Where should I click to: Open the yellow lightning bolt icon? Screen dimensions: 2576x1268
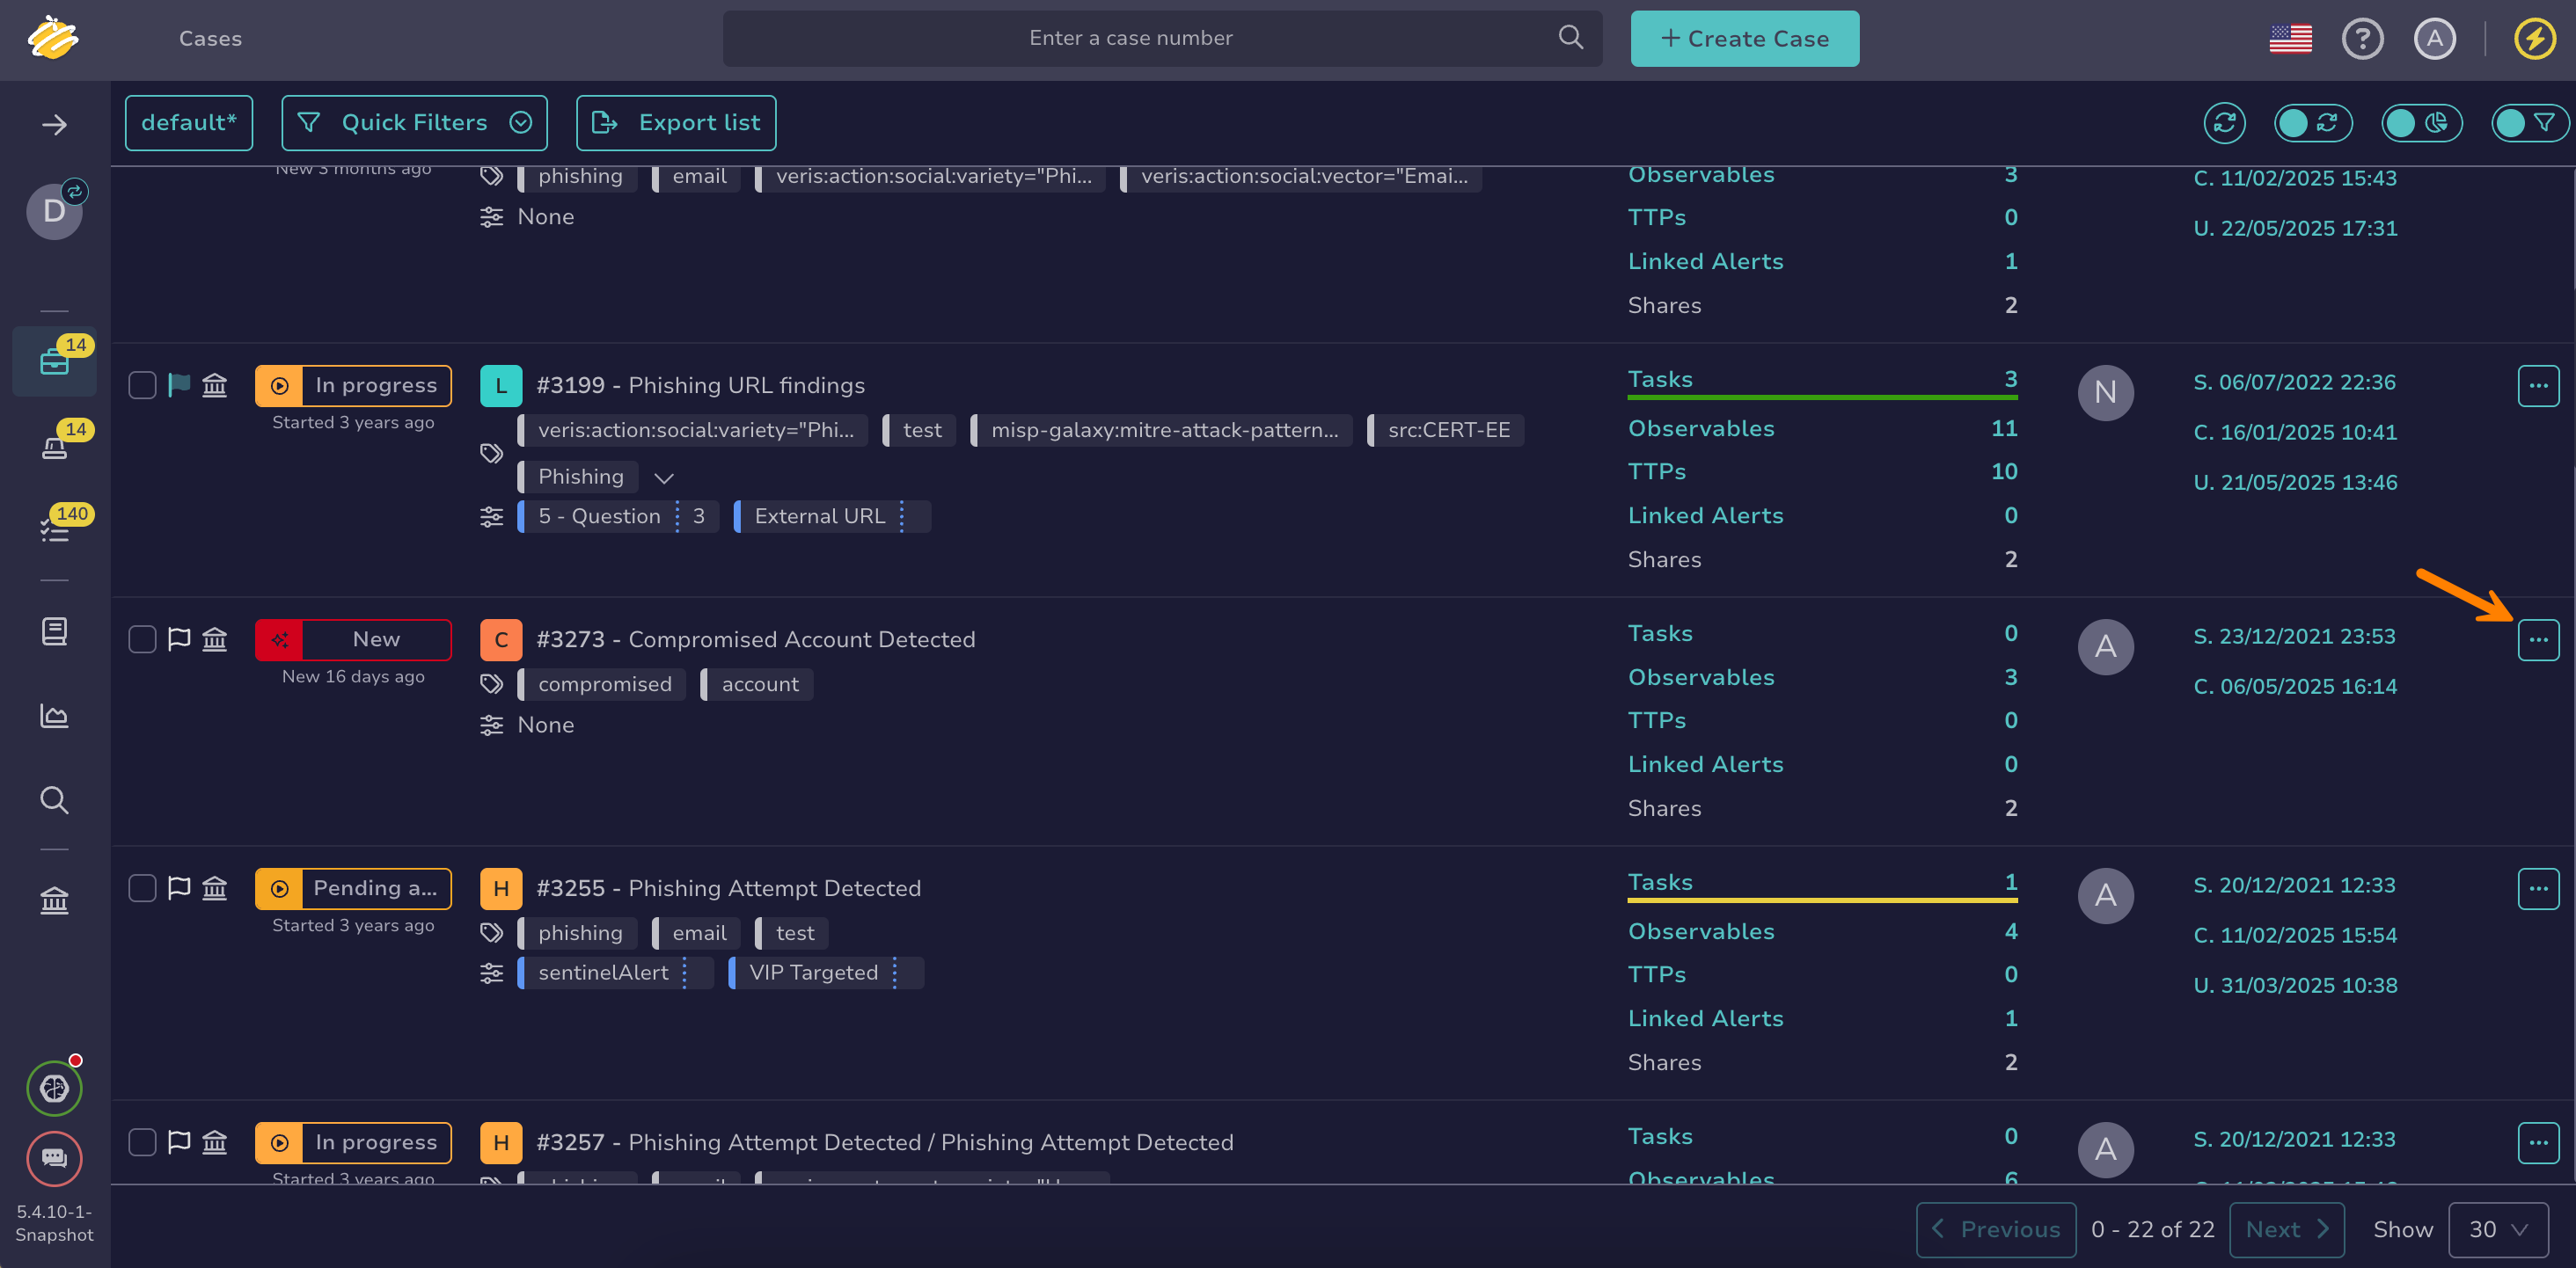pos(2534,39)
